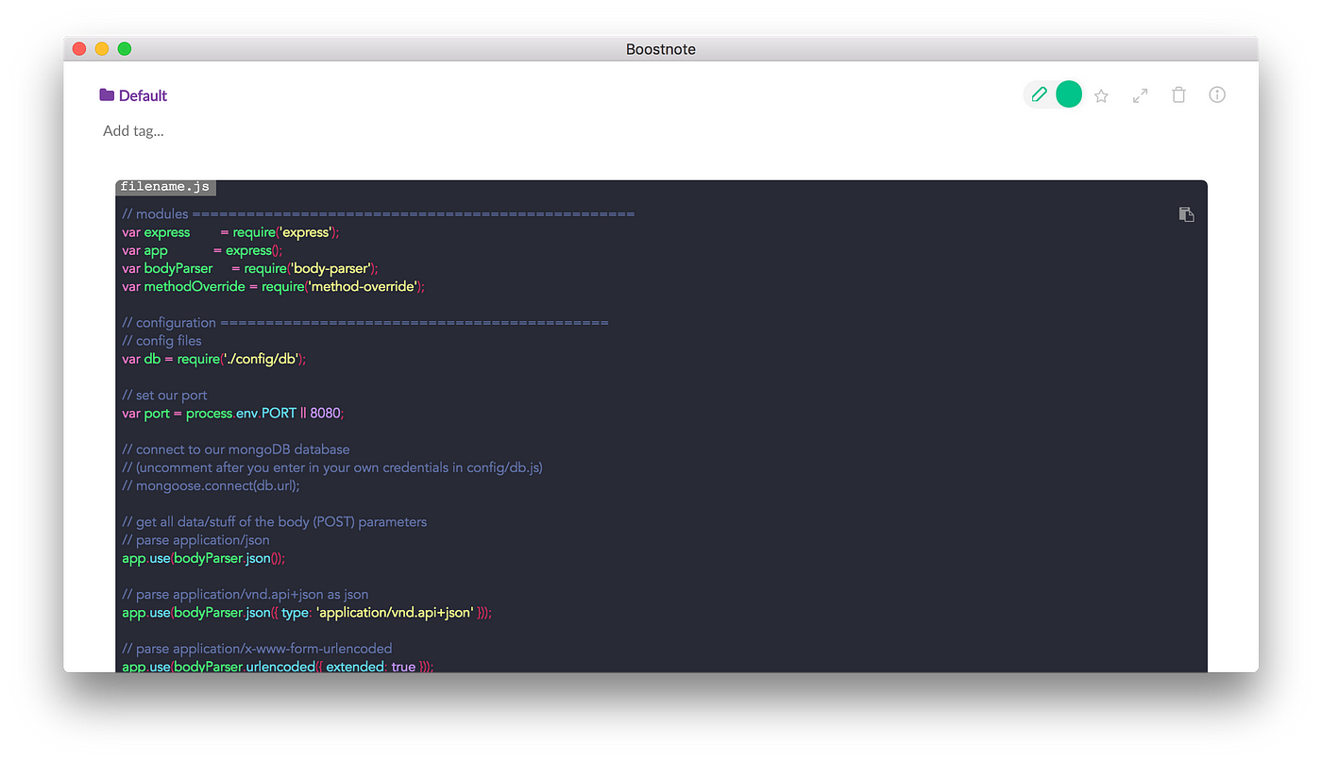
Task: Click the 'var app = express();' line
Action: click(x=202, y=250)
